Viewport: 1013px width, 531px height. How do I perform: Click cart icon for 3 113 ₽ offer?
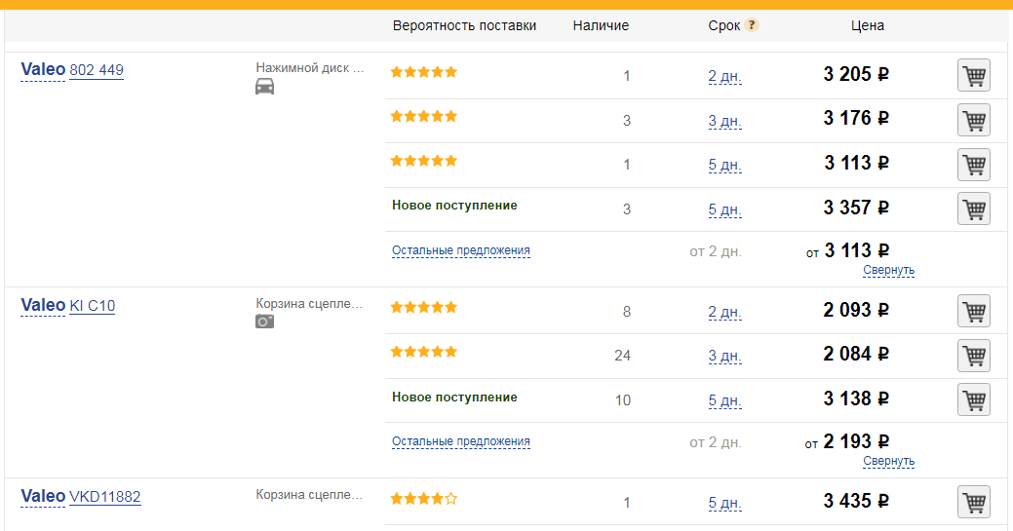click(973, 164)
